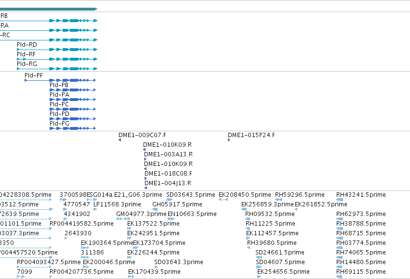The image size is (410, 279).
Task: Select RH11225.5prime EST label
Action: coord(271,224)
